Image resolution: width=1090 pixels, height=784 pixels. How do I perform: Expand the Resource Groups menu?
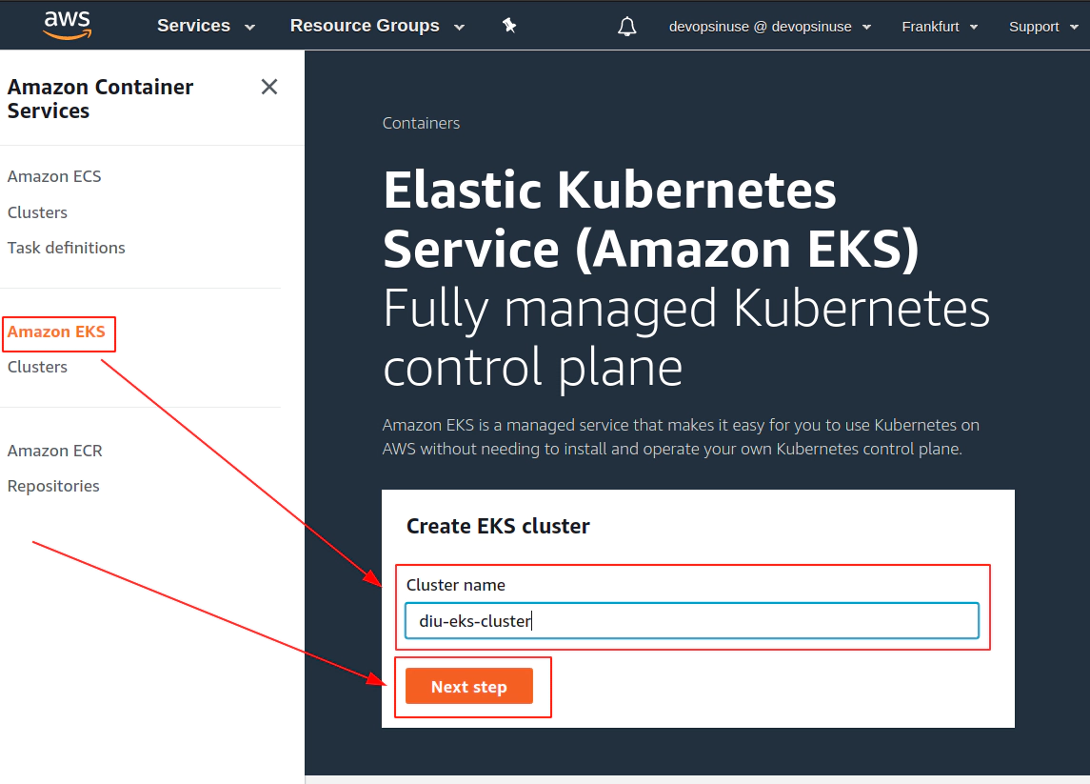[x=377, y=26]
